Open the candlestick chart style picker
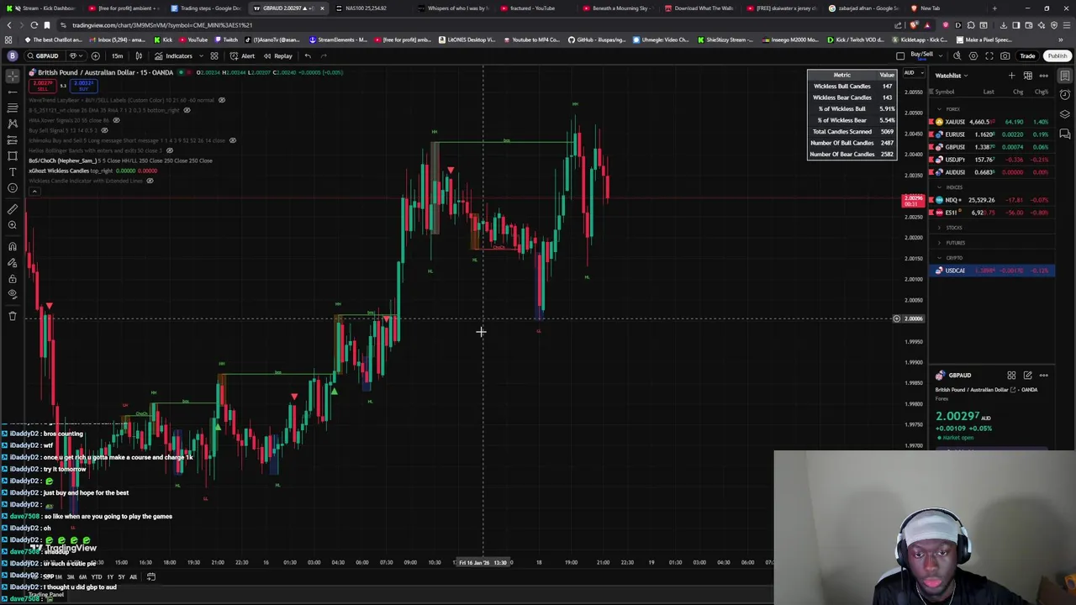Image resolution: width=1076 pixels, height=605 pixels. [x=139, y=56]
